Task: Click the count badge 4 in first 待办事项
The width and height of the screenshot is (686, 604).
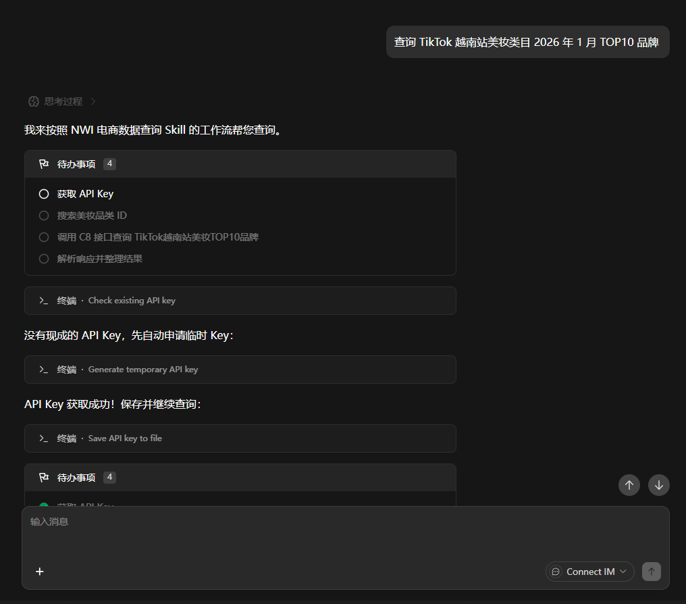Action: (109, 163)
